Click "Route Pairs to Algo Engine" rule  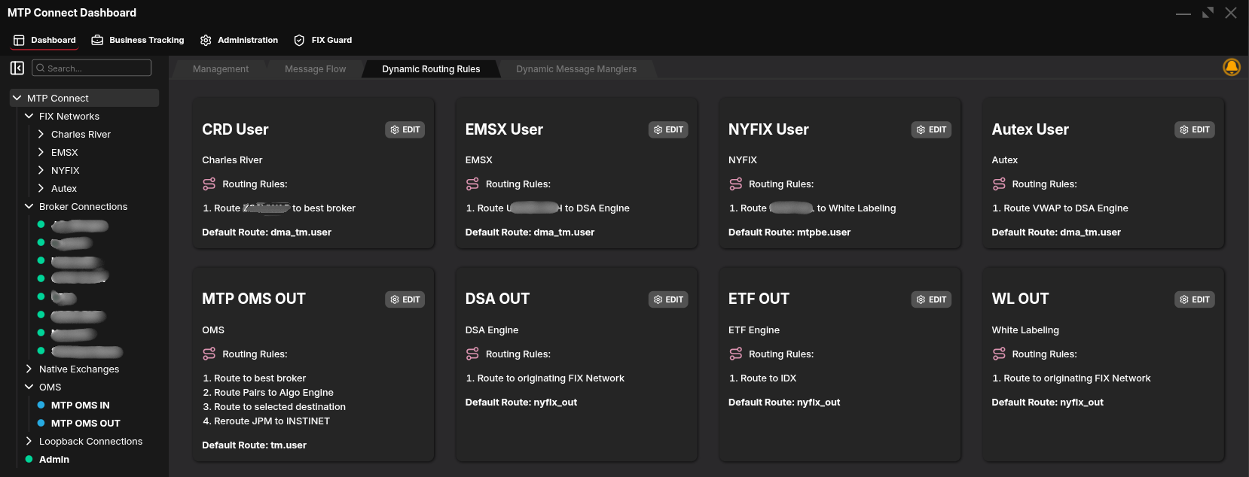pyautogui.click(x=267, y=392)
